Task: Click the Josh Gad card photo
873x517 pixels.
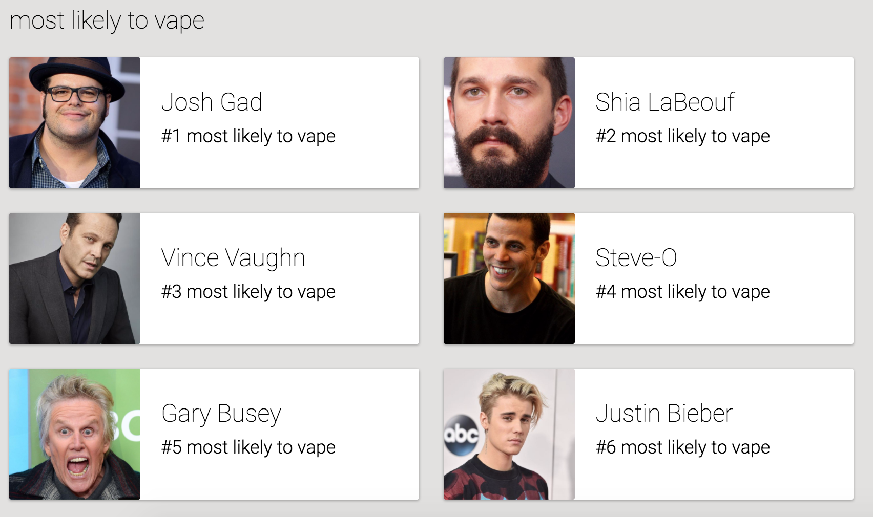Action: coord(75,123)
